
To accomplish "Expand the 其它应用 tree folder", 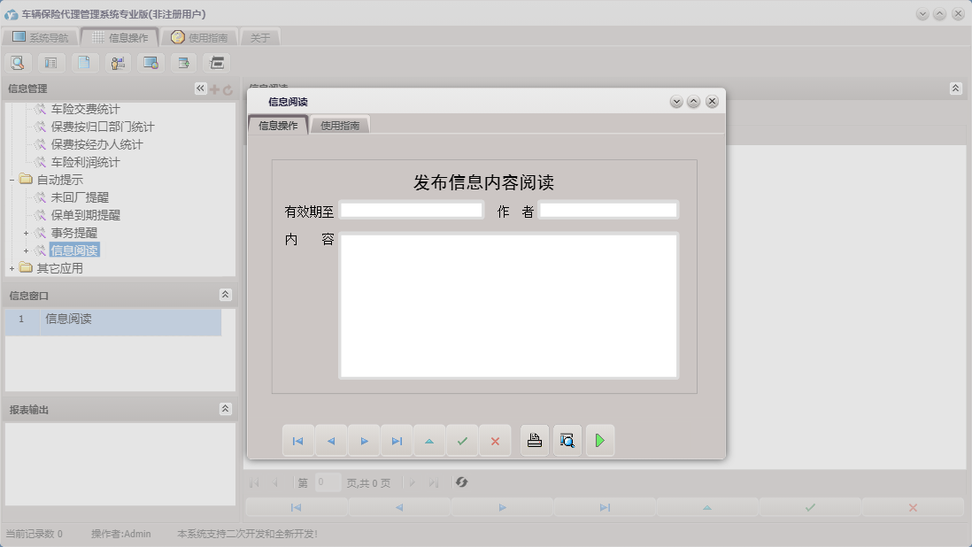I will point(12,269).
